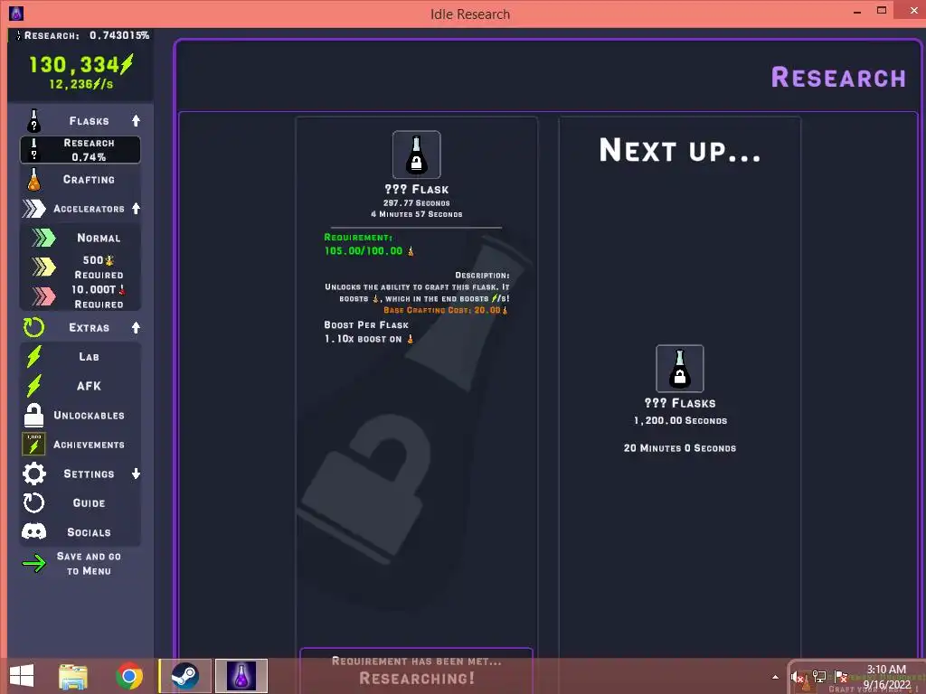Click the AFK lightning bolt icon
926x694 pixels.
click(33, 386)
